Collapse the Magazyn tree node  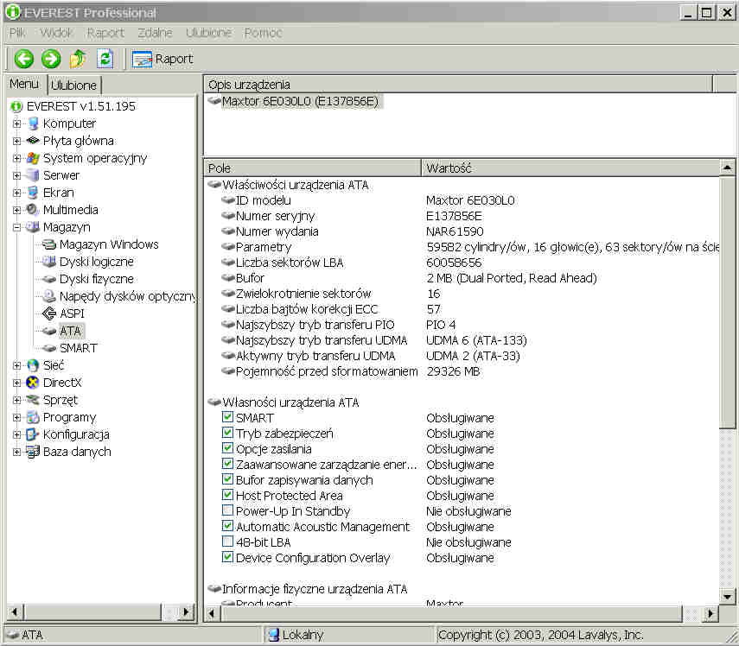click(x=17, y=227)
